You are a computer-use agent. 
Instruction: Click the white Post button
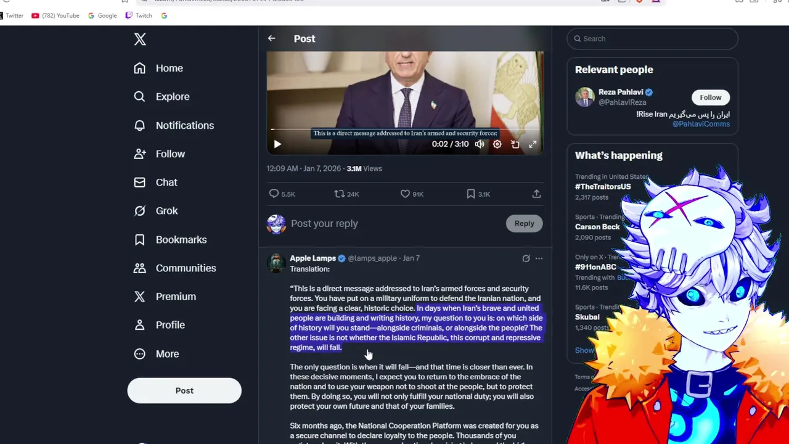tap(184, 390)
